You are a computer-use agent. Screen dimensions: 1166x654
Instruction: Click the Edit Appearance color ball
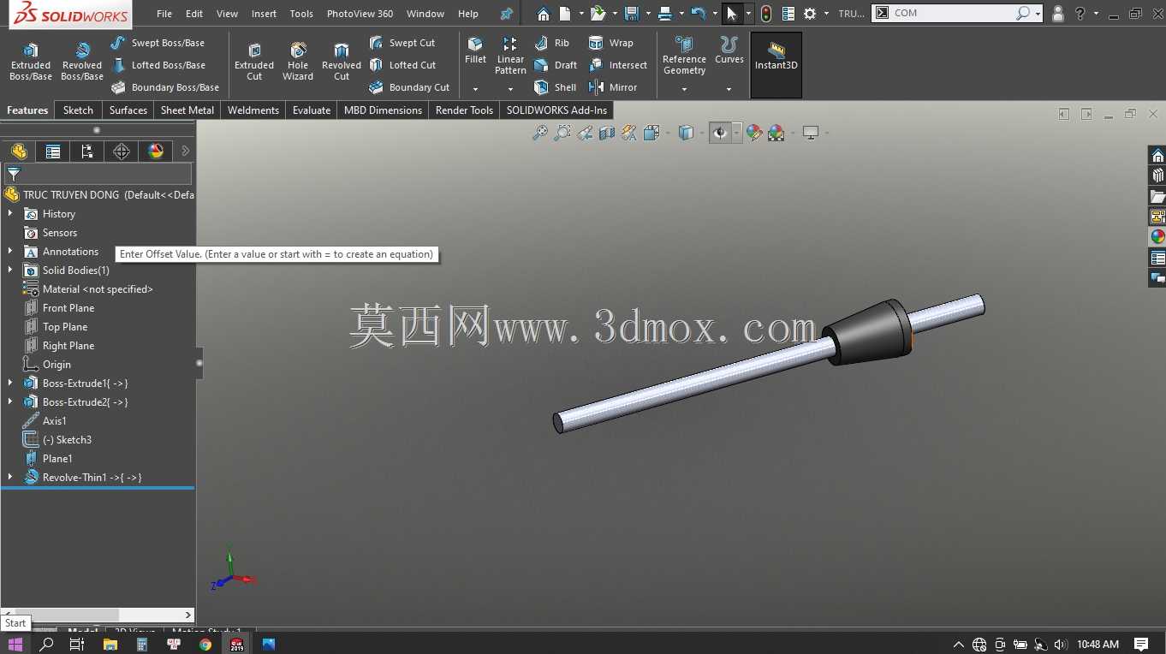[x=754, y=133]
